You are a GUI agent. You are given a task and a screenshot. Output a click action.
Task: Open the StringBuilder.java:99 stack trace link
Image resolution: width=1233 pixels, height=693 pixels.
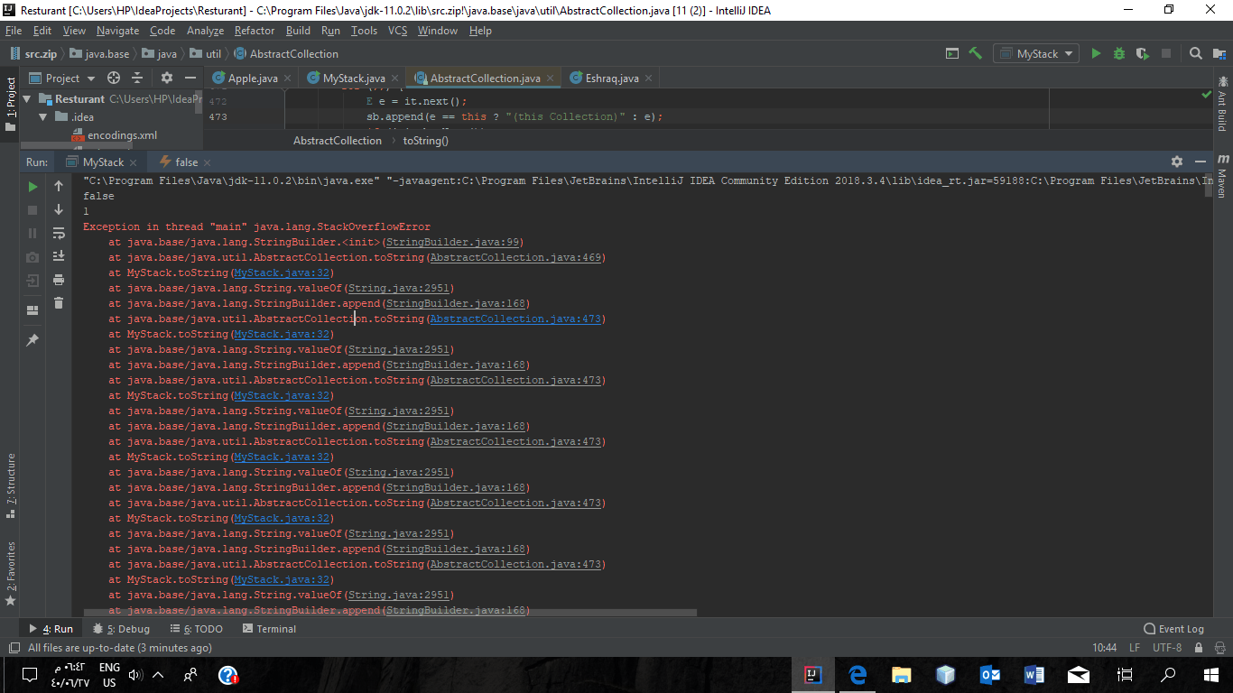pyautogui.click(x=452, y=242)
